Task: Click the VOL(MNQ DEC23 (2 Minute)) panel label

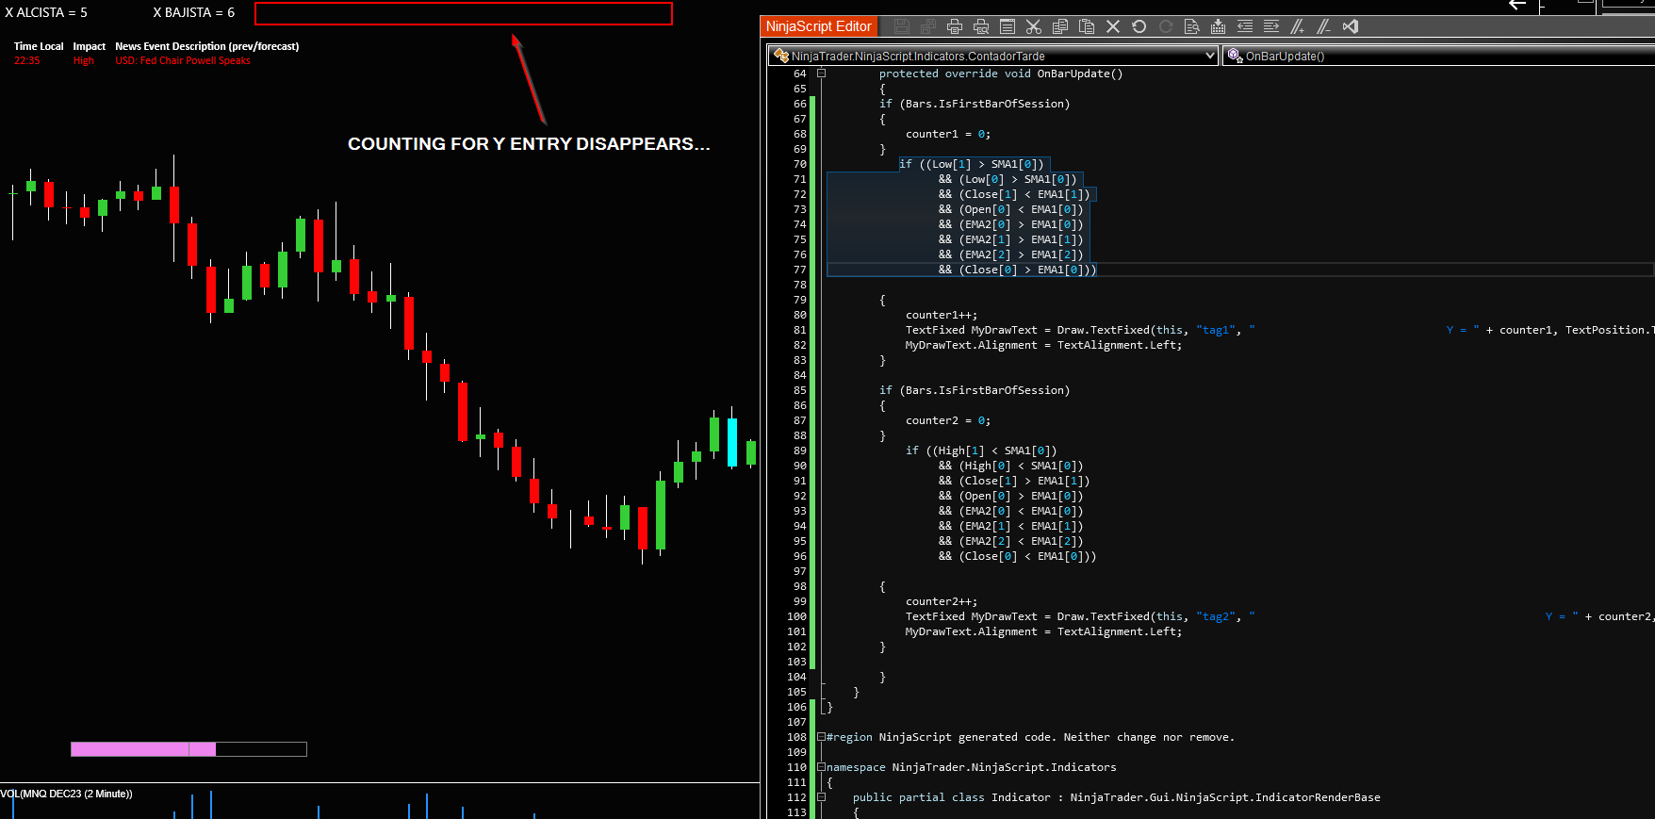Action: 66,794
